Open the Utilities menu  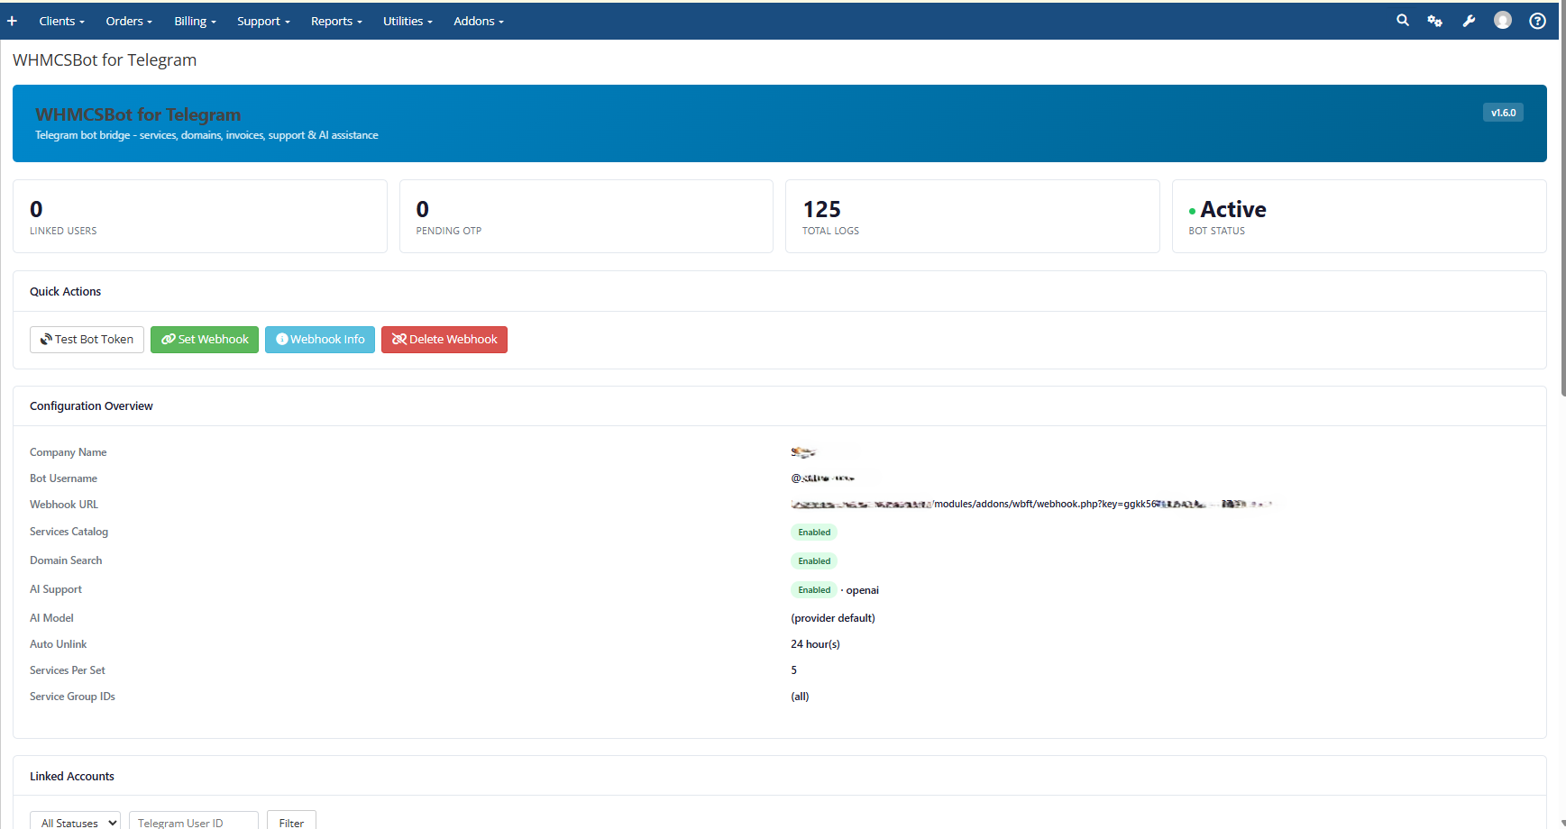[x=408, y=21]
